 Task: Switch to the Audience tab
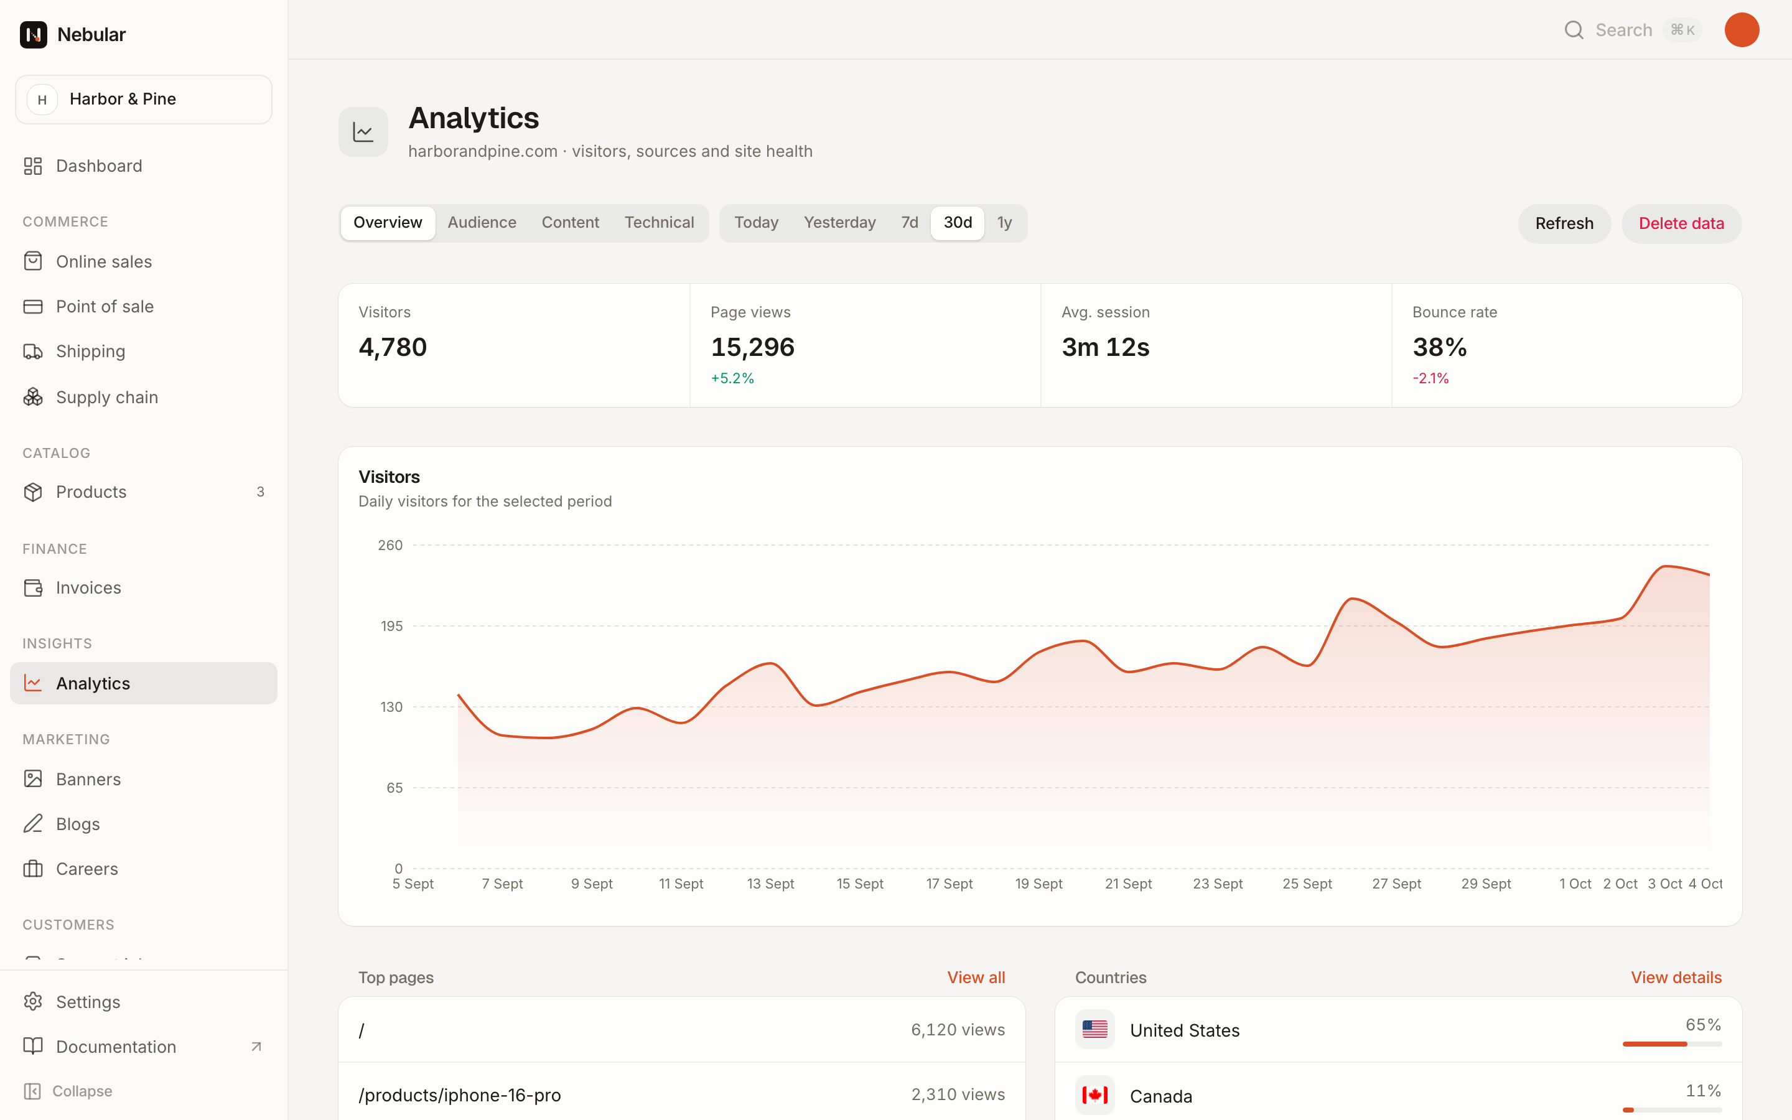coord(482,223)
